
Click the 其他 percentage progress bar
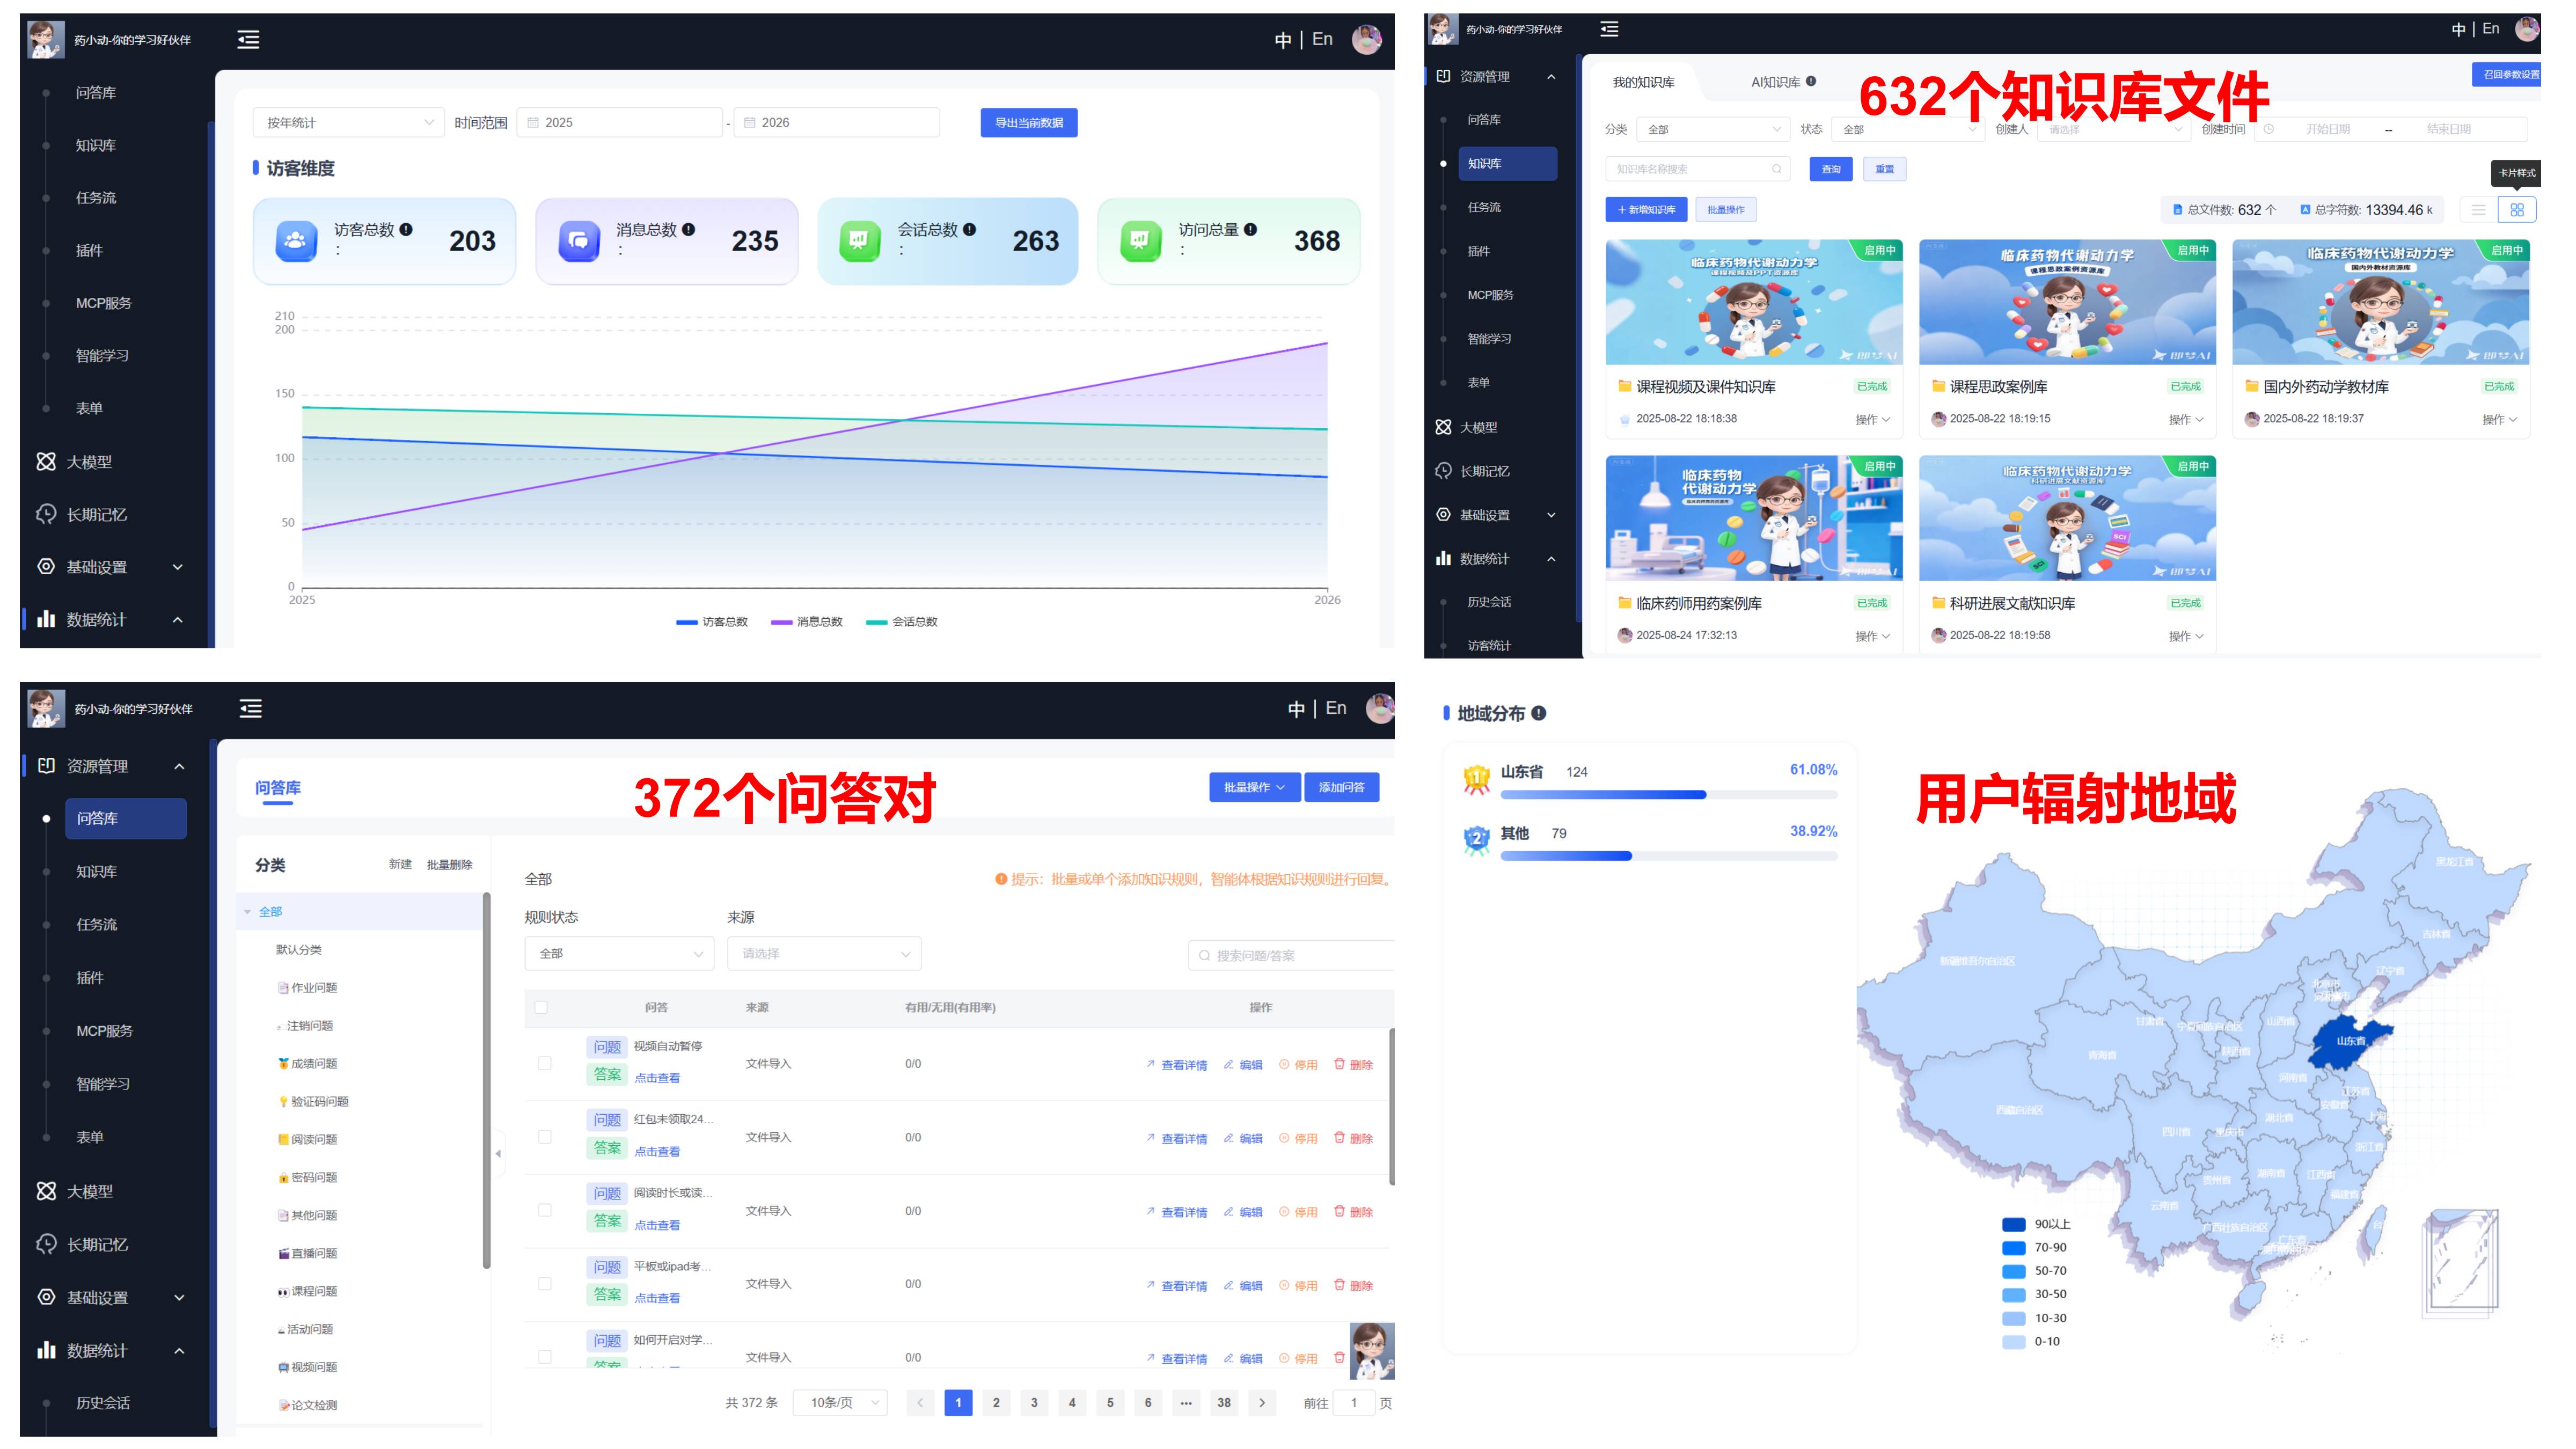1669,856
